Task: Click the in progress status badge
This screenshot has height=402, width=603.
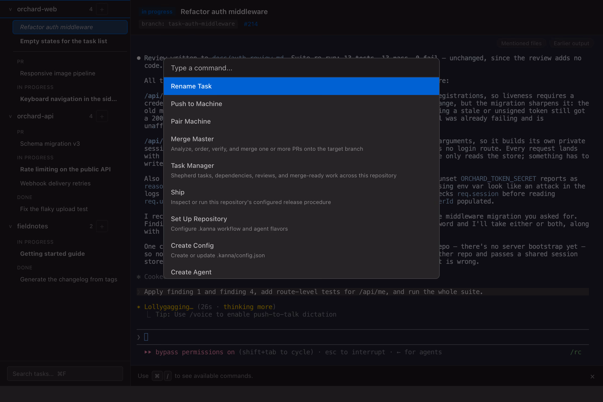Action: click(x=157, y=12)
